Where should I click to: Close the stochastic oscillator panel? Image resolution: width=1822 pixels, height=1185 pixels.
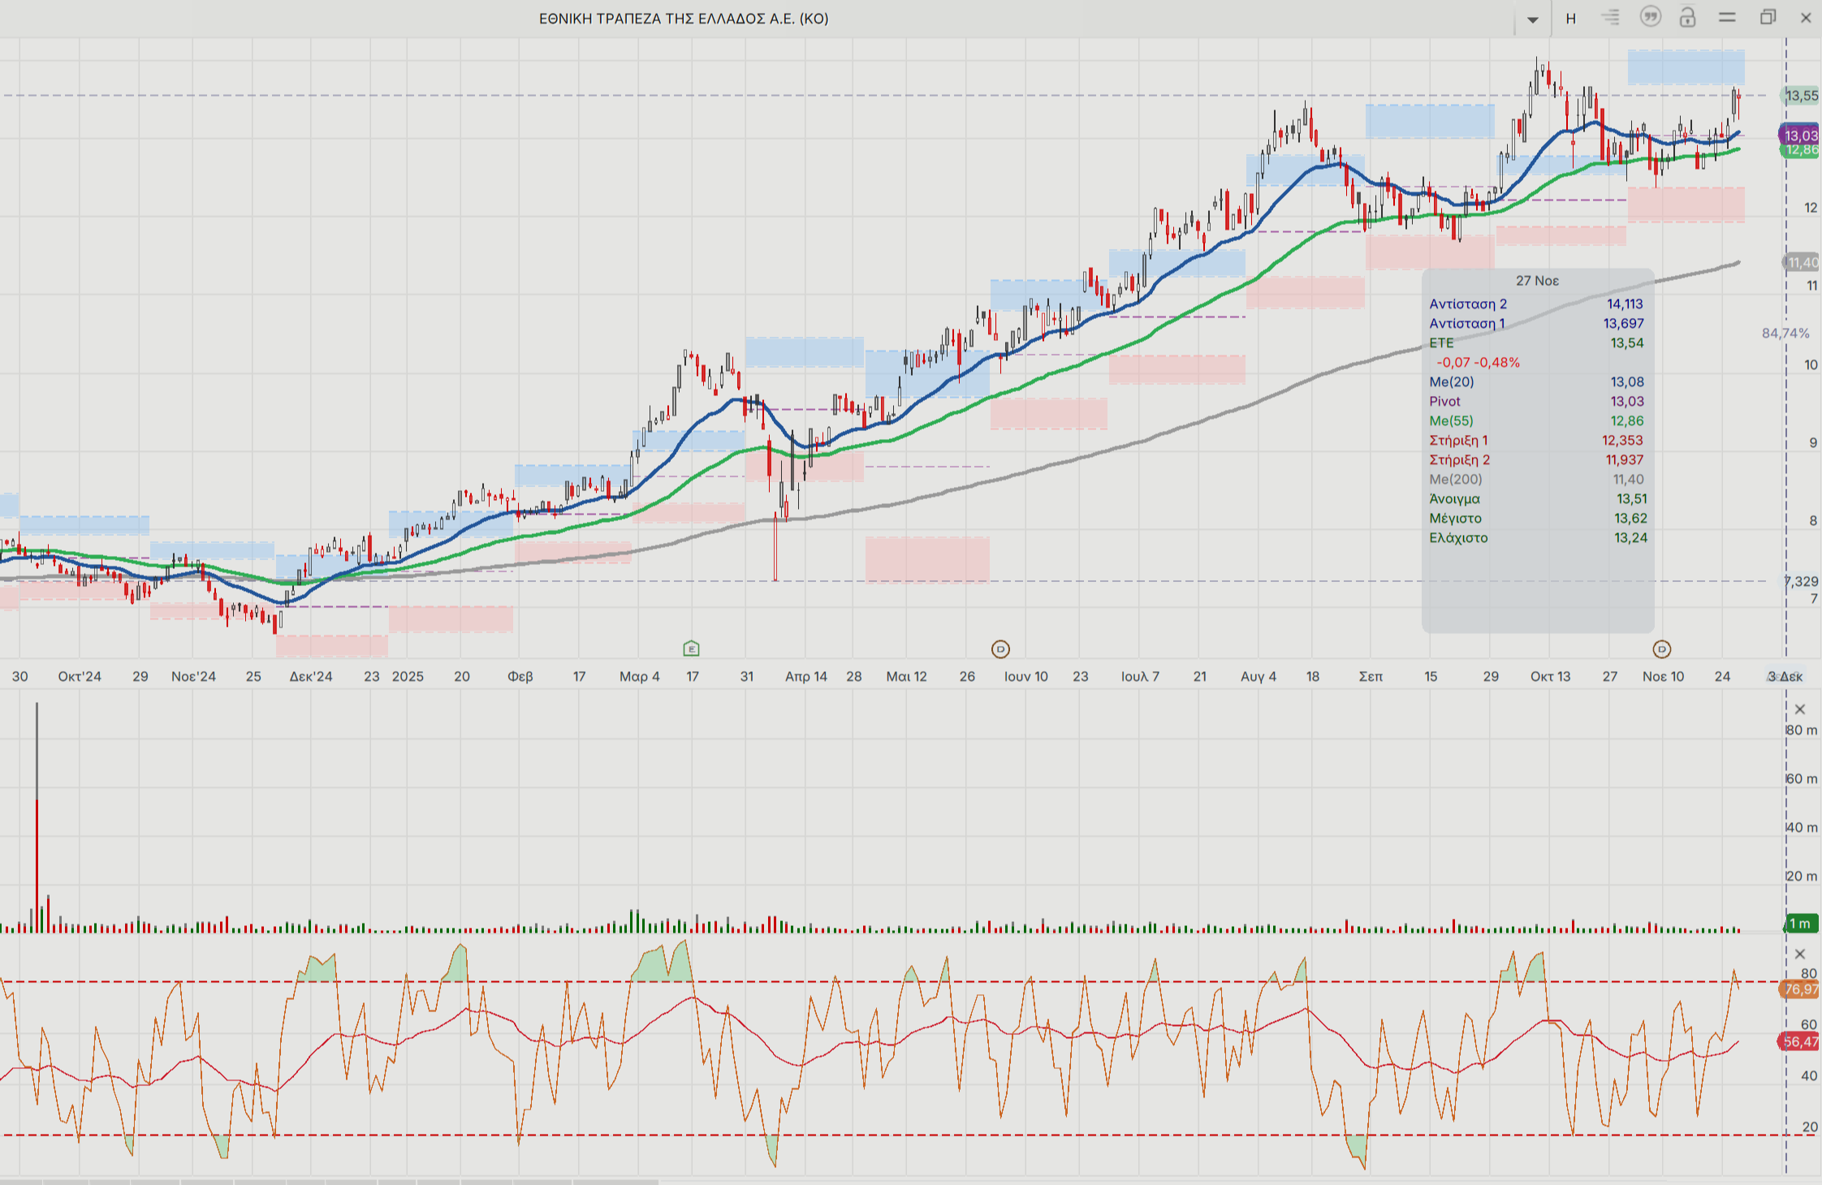(x=1800, y=954)
